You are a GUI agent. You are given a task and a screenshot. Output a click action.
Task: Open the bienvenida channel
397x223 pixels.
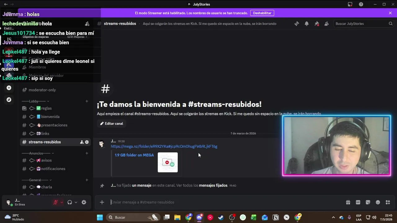(x=55, y=117)
